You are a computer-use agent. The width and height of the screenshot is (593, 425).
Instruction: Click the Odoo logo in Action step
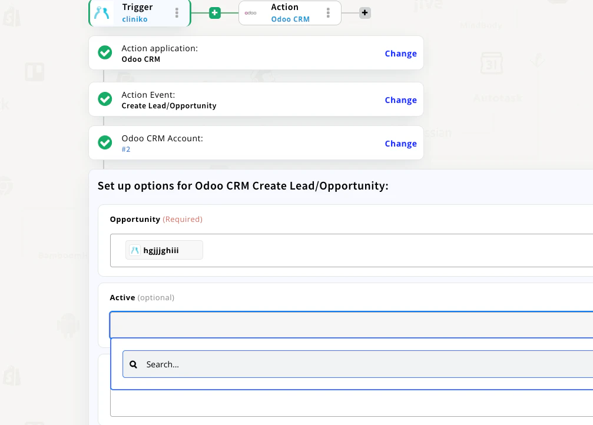250,13
